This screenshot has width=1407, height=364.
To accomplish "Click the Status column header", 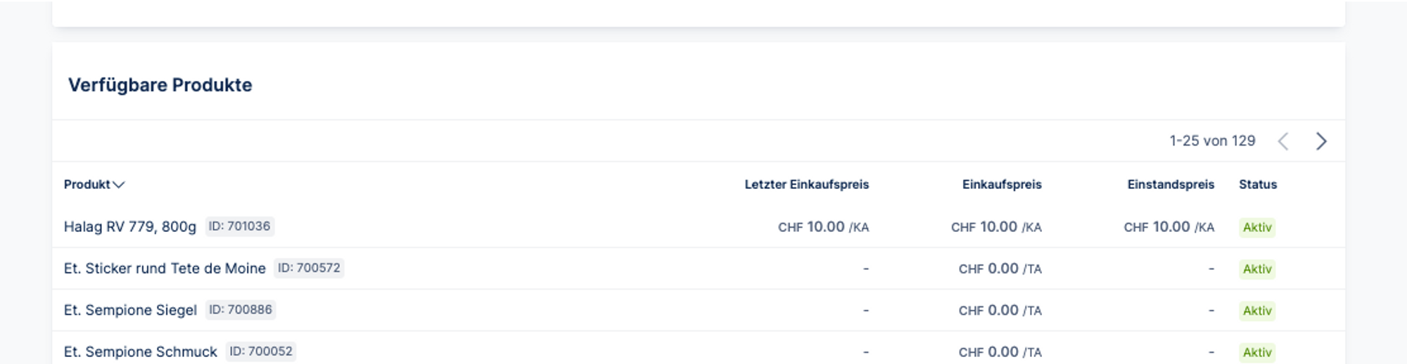I will (x=1257, y=185).
